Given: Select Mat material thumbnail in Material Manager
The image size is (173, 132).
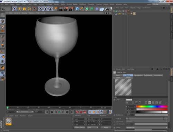Looking at the screenshot, I should (9, 121).
